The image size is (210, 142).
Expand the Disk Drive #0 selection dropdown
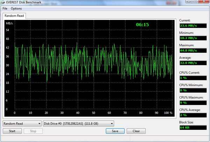(x=78, y=123)
